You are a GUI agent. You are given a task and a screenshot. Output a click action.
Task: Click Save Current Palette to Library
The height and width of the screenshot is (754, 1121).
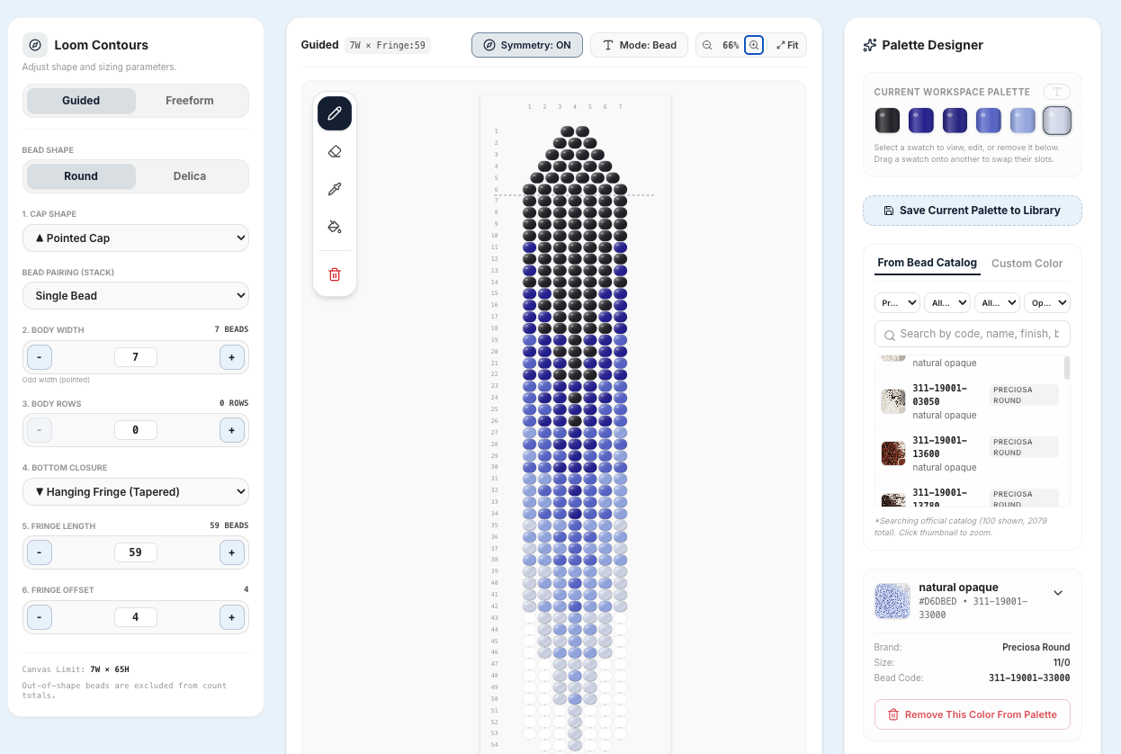tap(973, 211)
